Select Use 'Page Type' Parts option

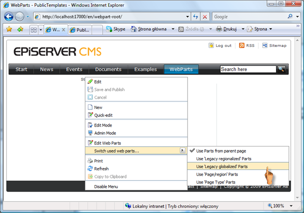215,182
